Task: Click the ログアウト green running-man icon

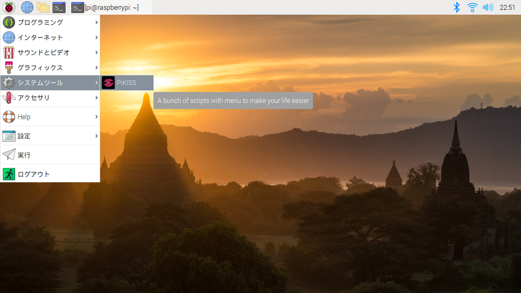Action: (9, 174)
